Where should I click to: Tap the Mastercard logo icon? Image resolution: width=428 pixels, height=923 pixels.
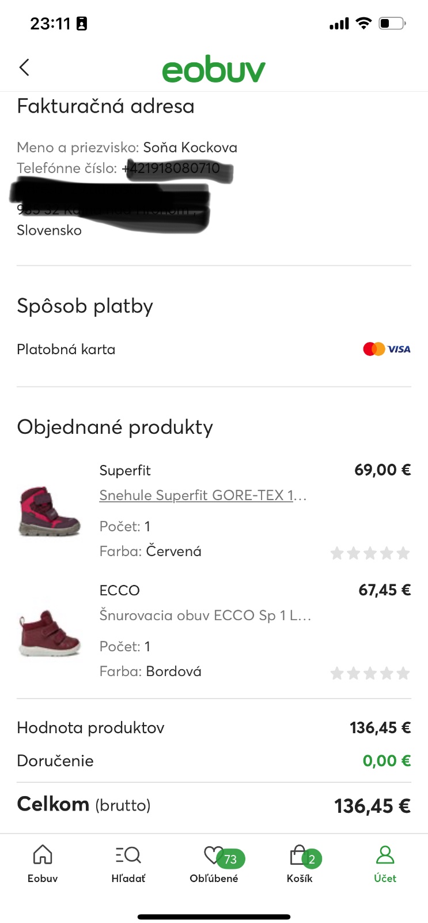[374, 349]
